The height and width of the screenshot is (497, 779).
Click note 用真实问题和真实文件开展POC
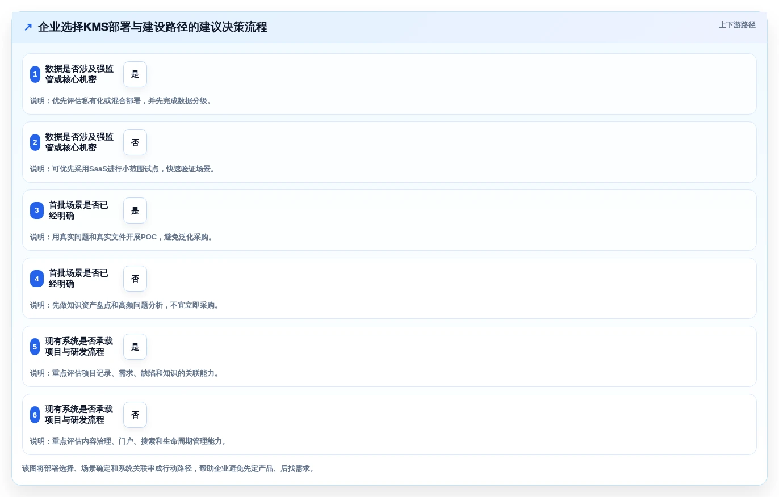123,237
